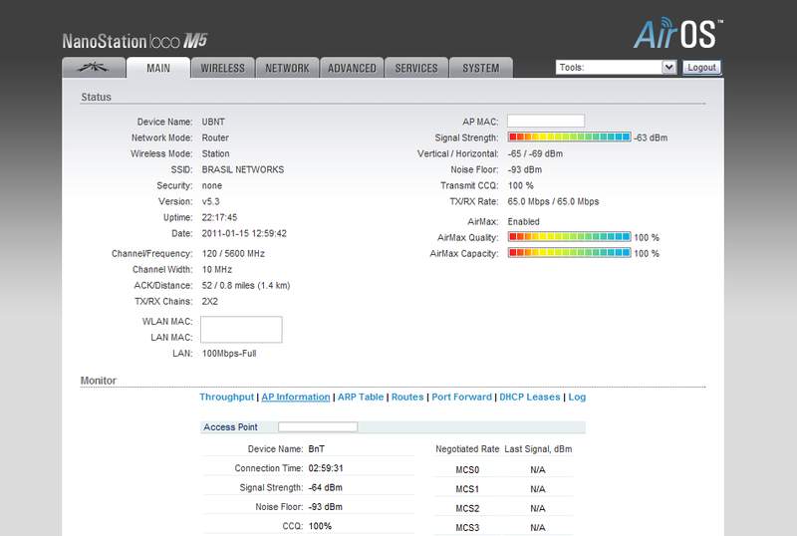The height and width of the screenshot is (536, 797).
Task: Click the Network Mode value Router
Action: click(215, 137)
